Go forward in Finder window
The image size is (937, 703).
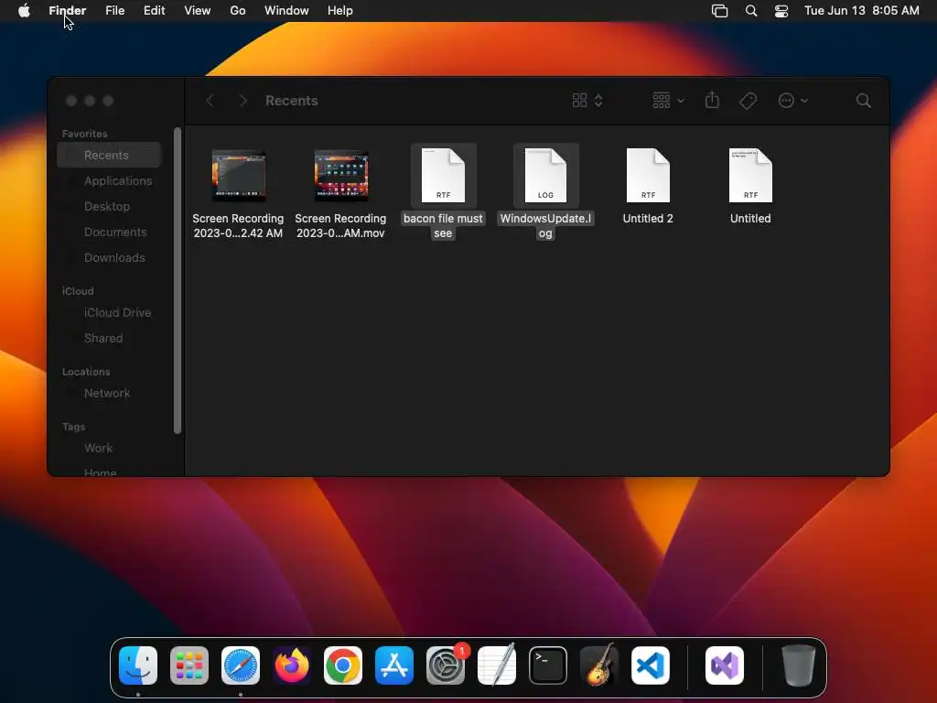(242, 101)
